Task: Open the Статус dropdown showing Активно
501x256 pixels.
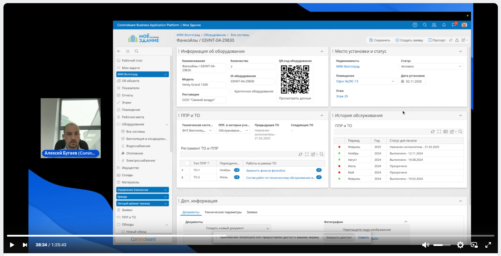Action: (x=432, y=66)
